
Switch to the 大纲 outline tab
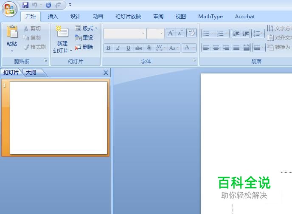click(x=31, y=73)
